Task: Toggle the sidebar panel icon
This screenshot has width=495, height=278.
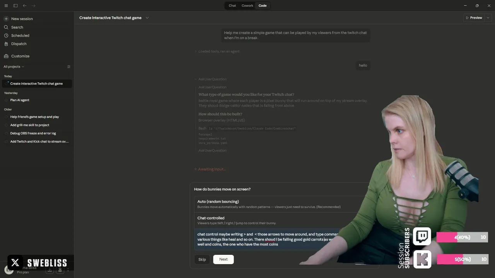Action: click(15, 6)
